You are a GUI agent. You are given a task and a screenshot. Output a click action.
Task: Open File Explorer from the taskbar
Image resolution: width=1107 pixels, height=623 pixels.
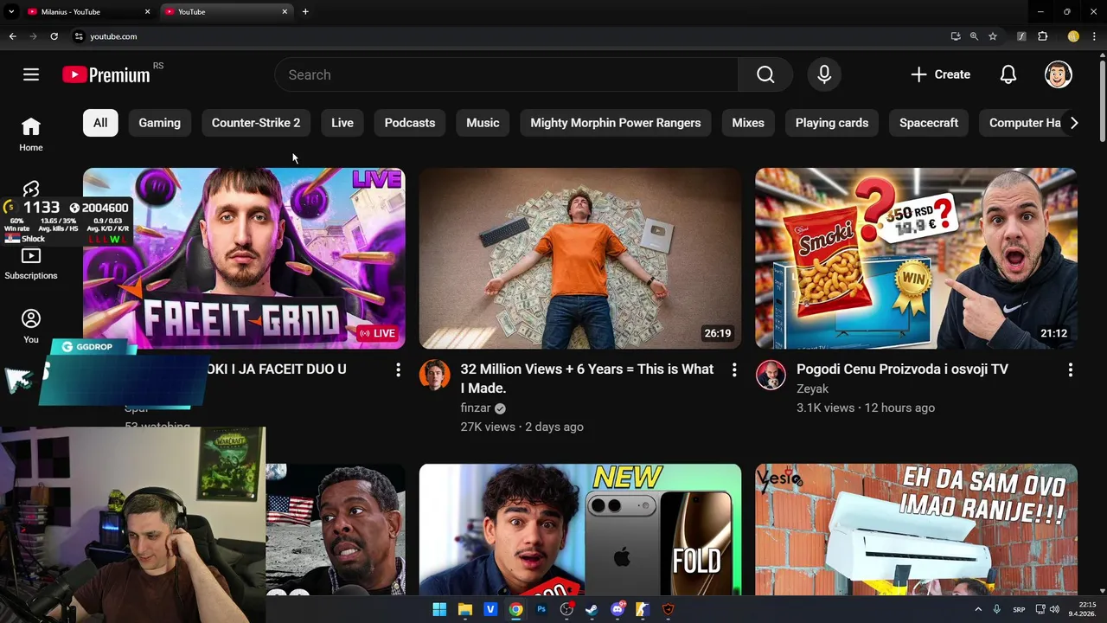[x=464, y=609]
